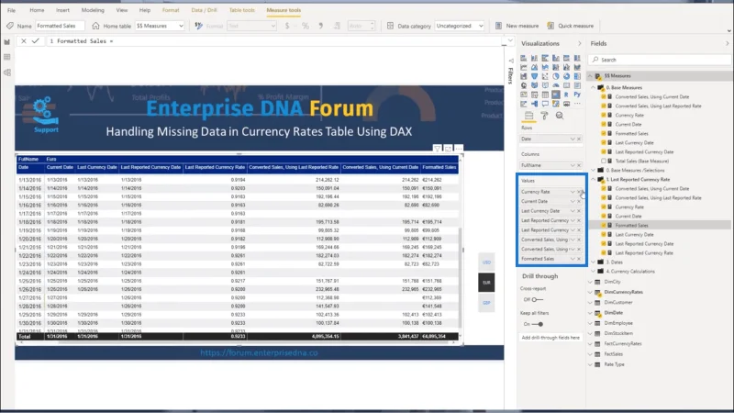
Task: Uncheck Formatted Sales in Last Reported folder
Action: coord(604,225)
